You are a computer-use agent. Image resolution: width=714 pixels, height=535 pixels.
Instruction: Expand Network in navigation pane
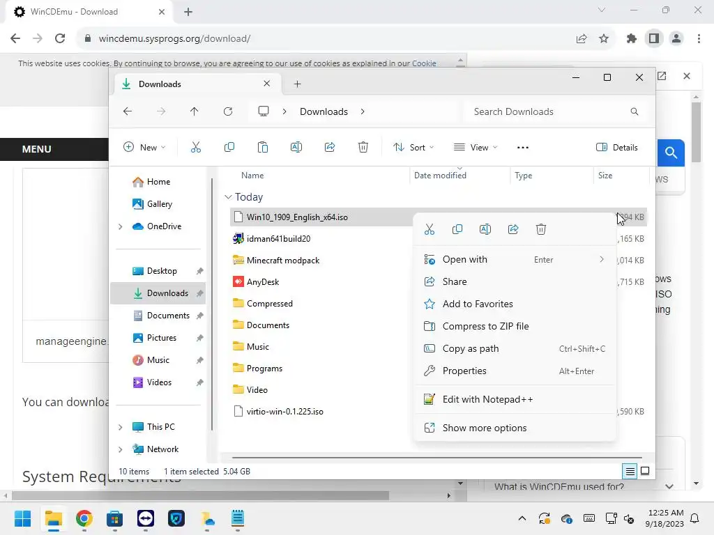coord(120,449)
